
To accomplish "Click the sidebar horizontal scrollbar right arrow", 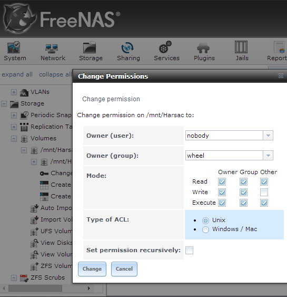I will pyautogui.click(x=89, y=288).
